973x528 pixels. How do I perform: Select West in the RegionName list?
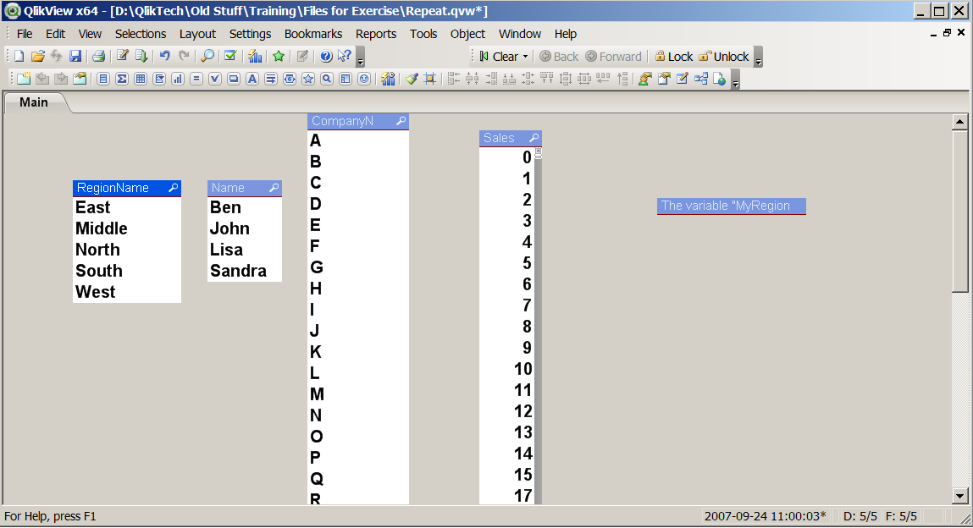click(x=126, y=292)
